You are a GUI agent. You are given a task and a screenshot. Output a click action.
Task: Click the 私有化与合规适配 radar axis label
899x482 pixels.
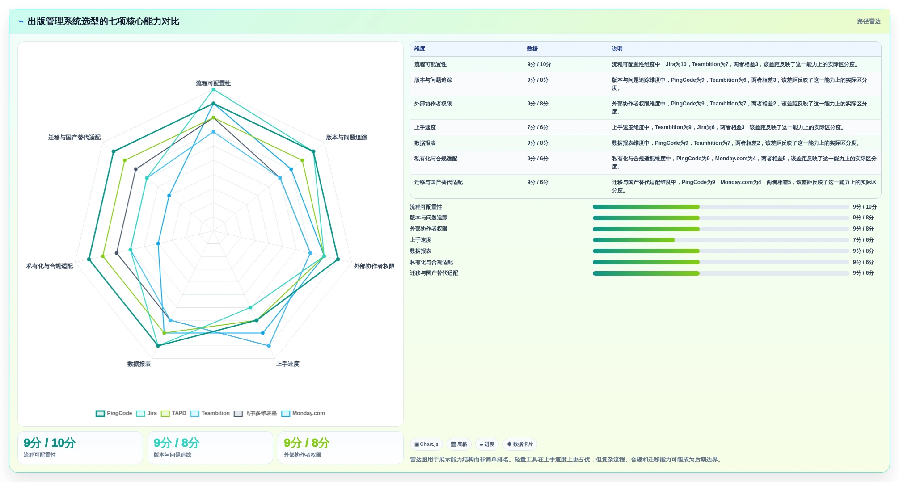point(50,266)
